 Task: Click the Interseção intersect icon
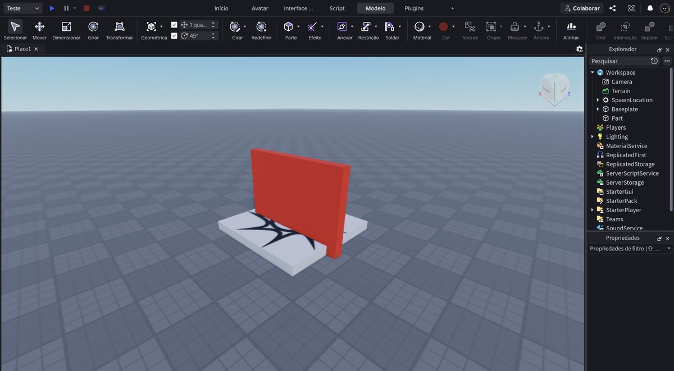(625, 27)
